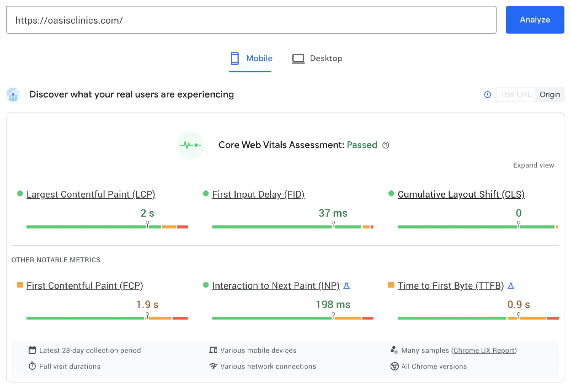
Task: Click the info icon near This URL toggle
Action: point(487,94)
